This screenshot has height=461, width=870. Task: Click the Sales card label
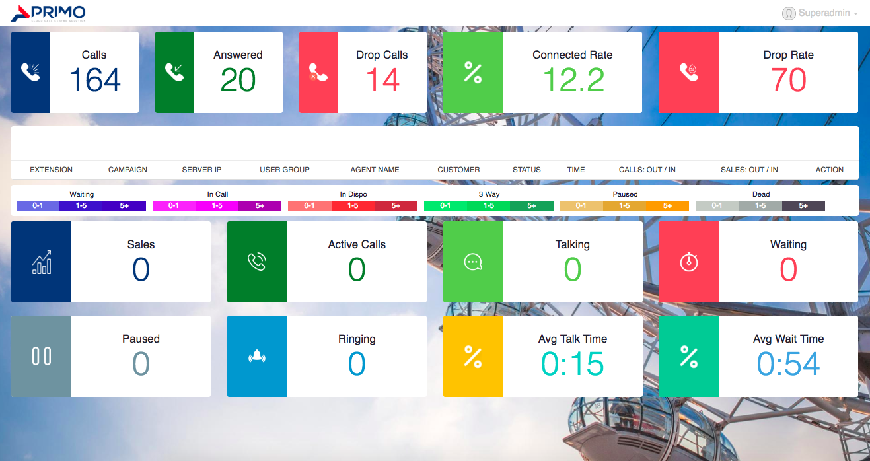(141, 244)
